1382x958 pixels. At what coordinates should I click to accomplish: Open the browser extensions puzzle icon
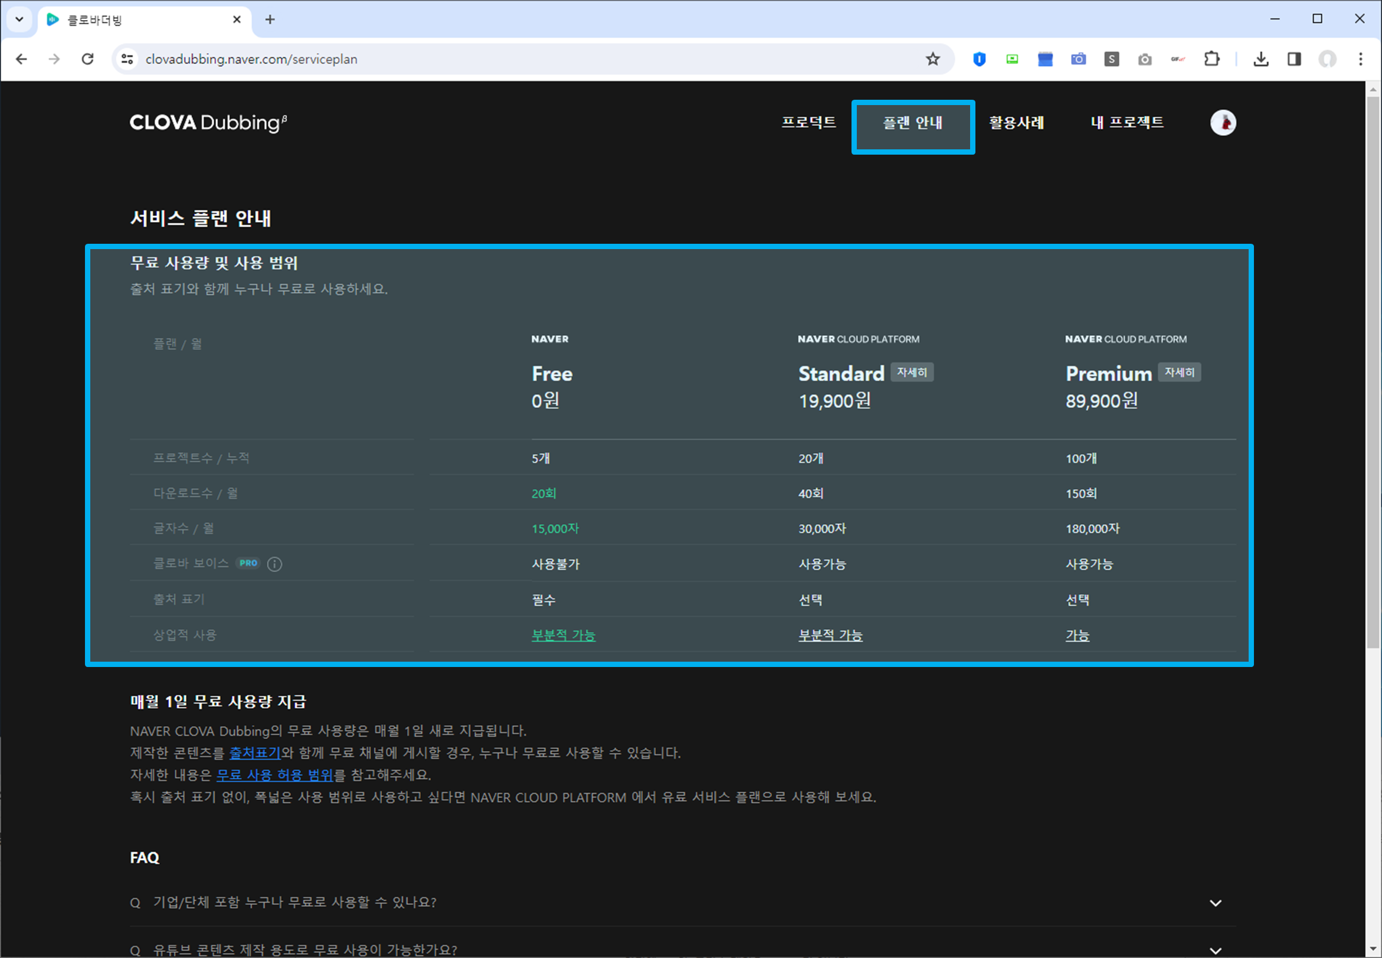1211,59
